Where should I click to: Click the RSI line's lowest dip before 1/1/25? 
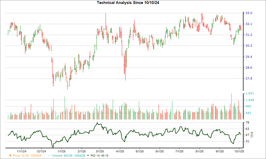tap(53, 147)
